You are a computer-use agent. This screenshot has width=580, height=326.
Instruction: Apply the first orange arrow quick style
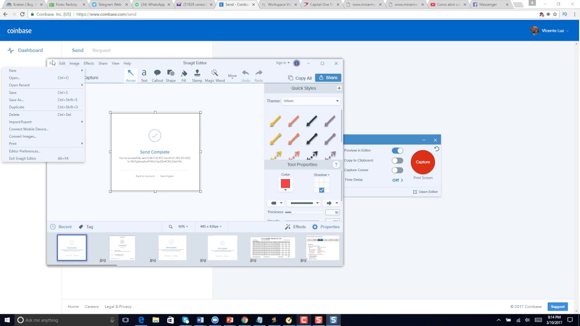tap(294, 121)
